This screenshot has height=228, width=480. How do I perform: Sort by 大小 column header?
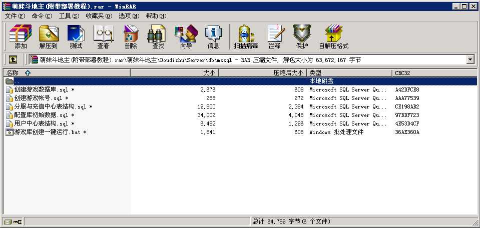[175, 72]
